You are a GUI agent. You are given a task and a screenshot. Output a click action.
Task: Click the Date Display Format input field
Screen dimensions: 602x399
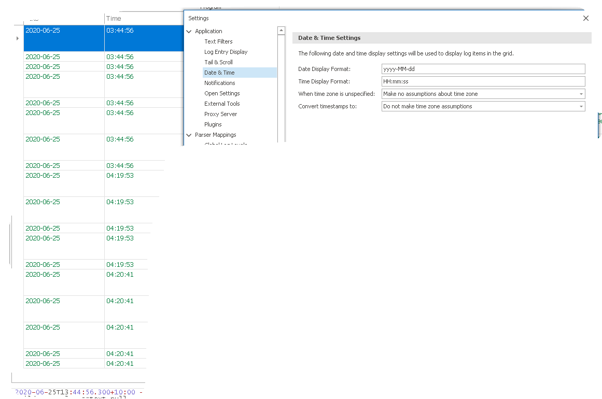click(x=483, y=69)
